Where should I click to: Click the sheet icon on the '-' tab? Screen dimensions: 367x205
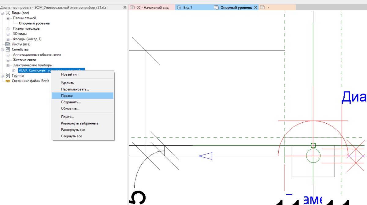262,7
